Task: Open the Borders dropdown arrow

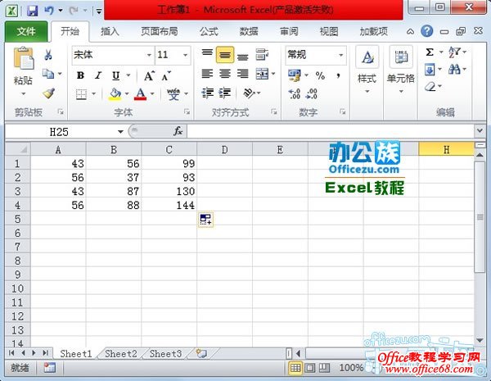Action: point(93,93)
